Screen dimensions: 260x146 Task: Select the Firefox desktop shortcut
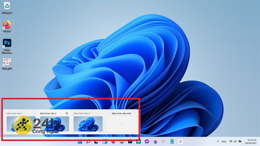coord(7,26)
